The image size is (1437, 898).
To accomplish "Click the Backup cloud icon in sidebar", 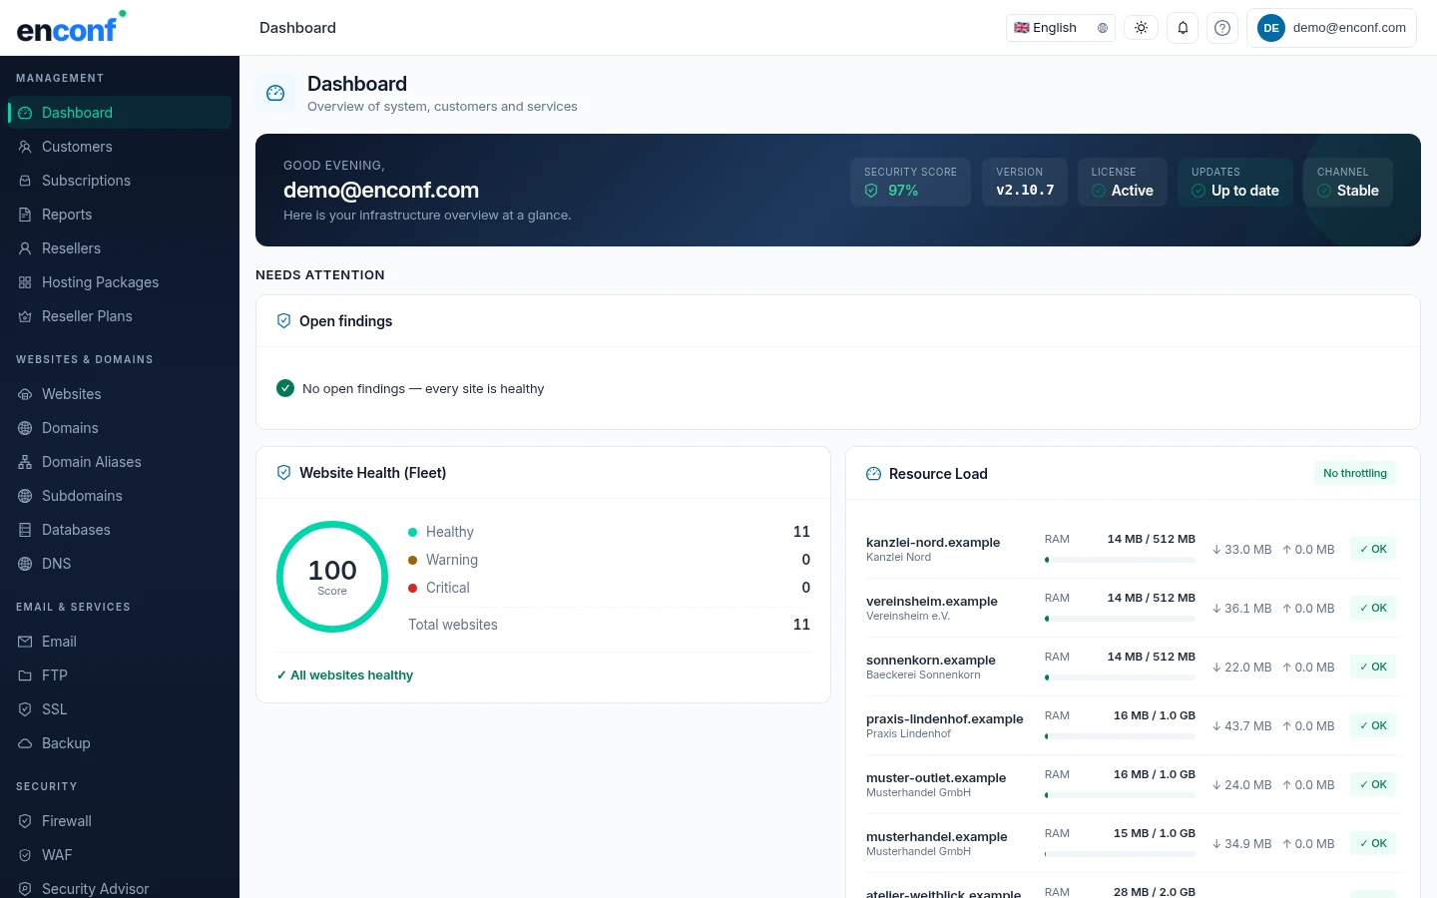I will coord(25,743).
